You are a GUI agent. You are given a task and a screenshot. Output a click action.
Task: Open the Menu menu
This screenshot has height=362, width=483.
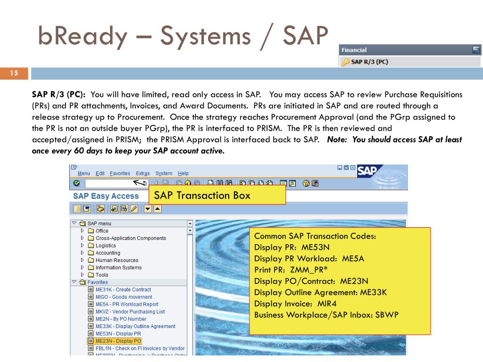[x=84, y=173]
